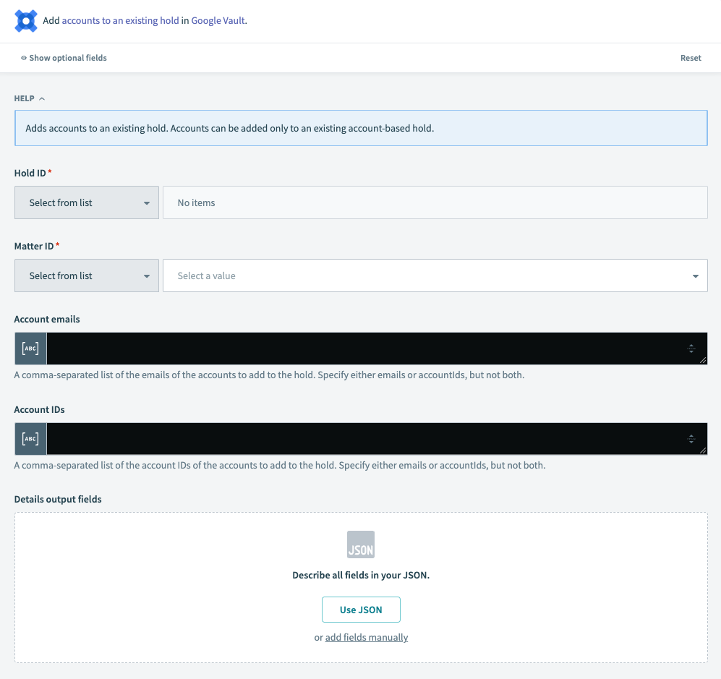Click the No items field under Hold ID
721x679 pixels.
(x=435, y=202)
